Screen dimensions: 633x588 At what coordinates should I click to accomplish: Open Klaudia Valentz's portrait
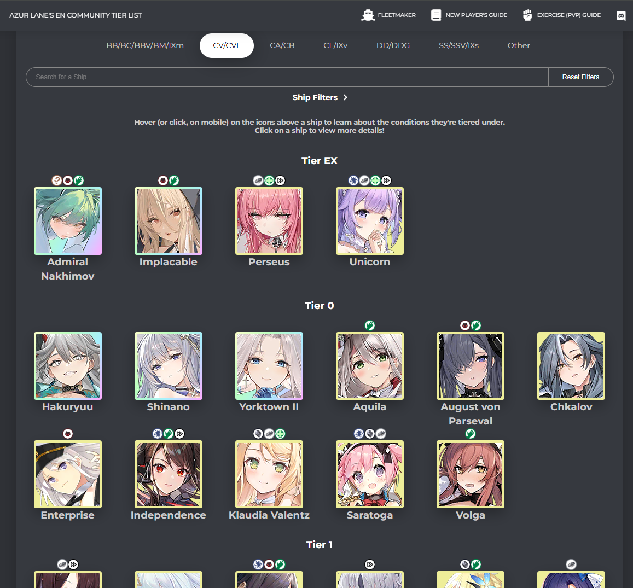coord(269,474)
